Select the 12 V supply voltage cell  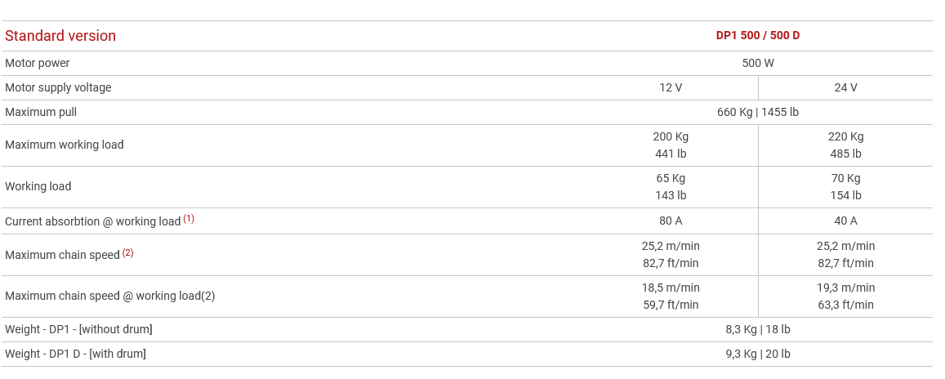point(671,87)
